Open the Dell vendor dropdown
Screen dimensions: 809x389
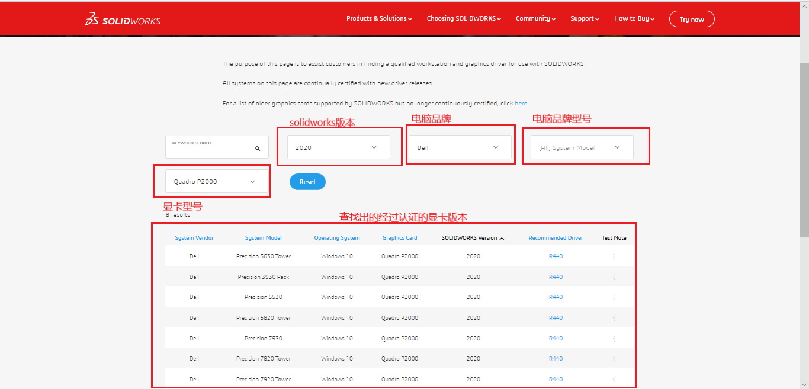click(x=460, y=147)
